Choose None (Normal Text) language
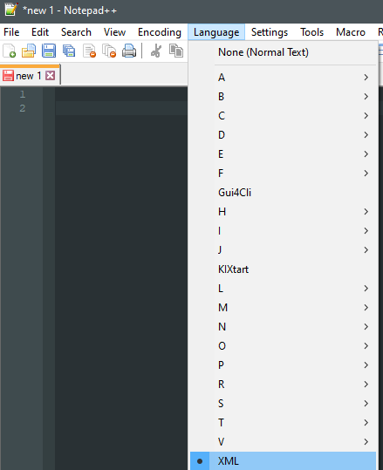383x470 pixels. point(284,52)
